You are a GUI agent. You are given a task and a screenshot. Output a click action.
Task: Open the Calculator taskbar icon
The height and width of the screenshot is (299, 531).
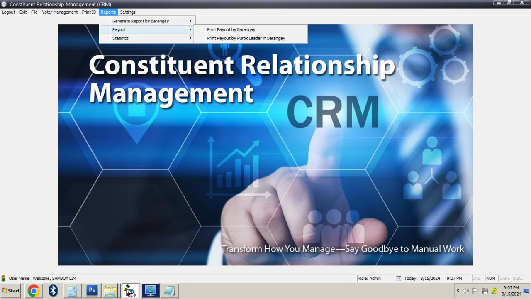(73, 291)
